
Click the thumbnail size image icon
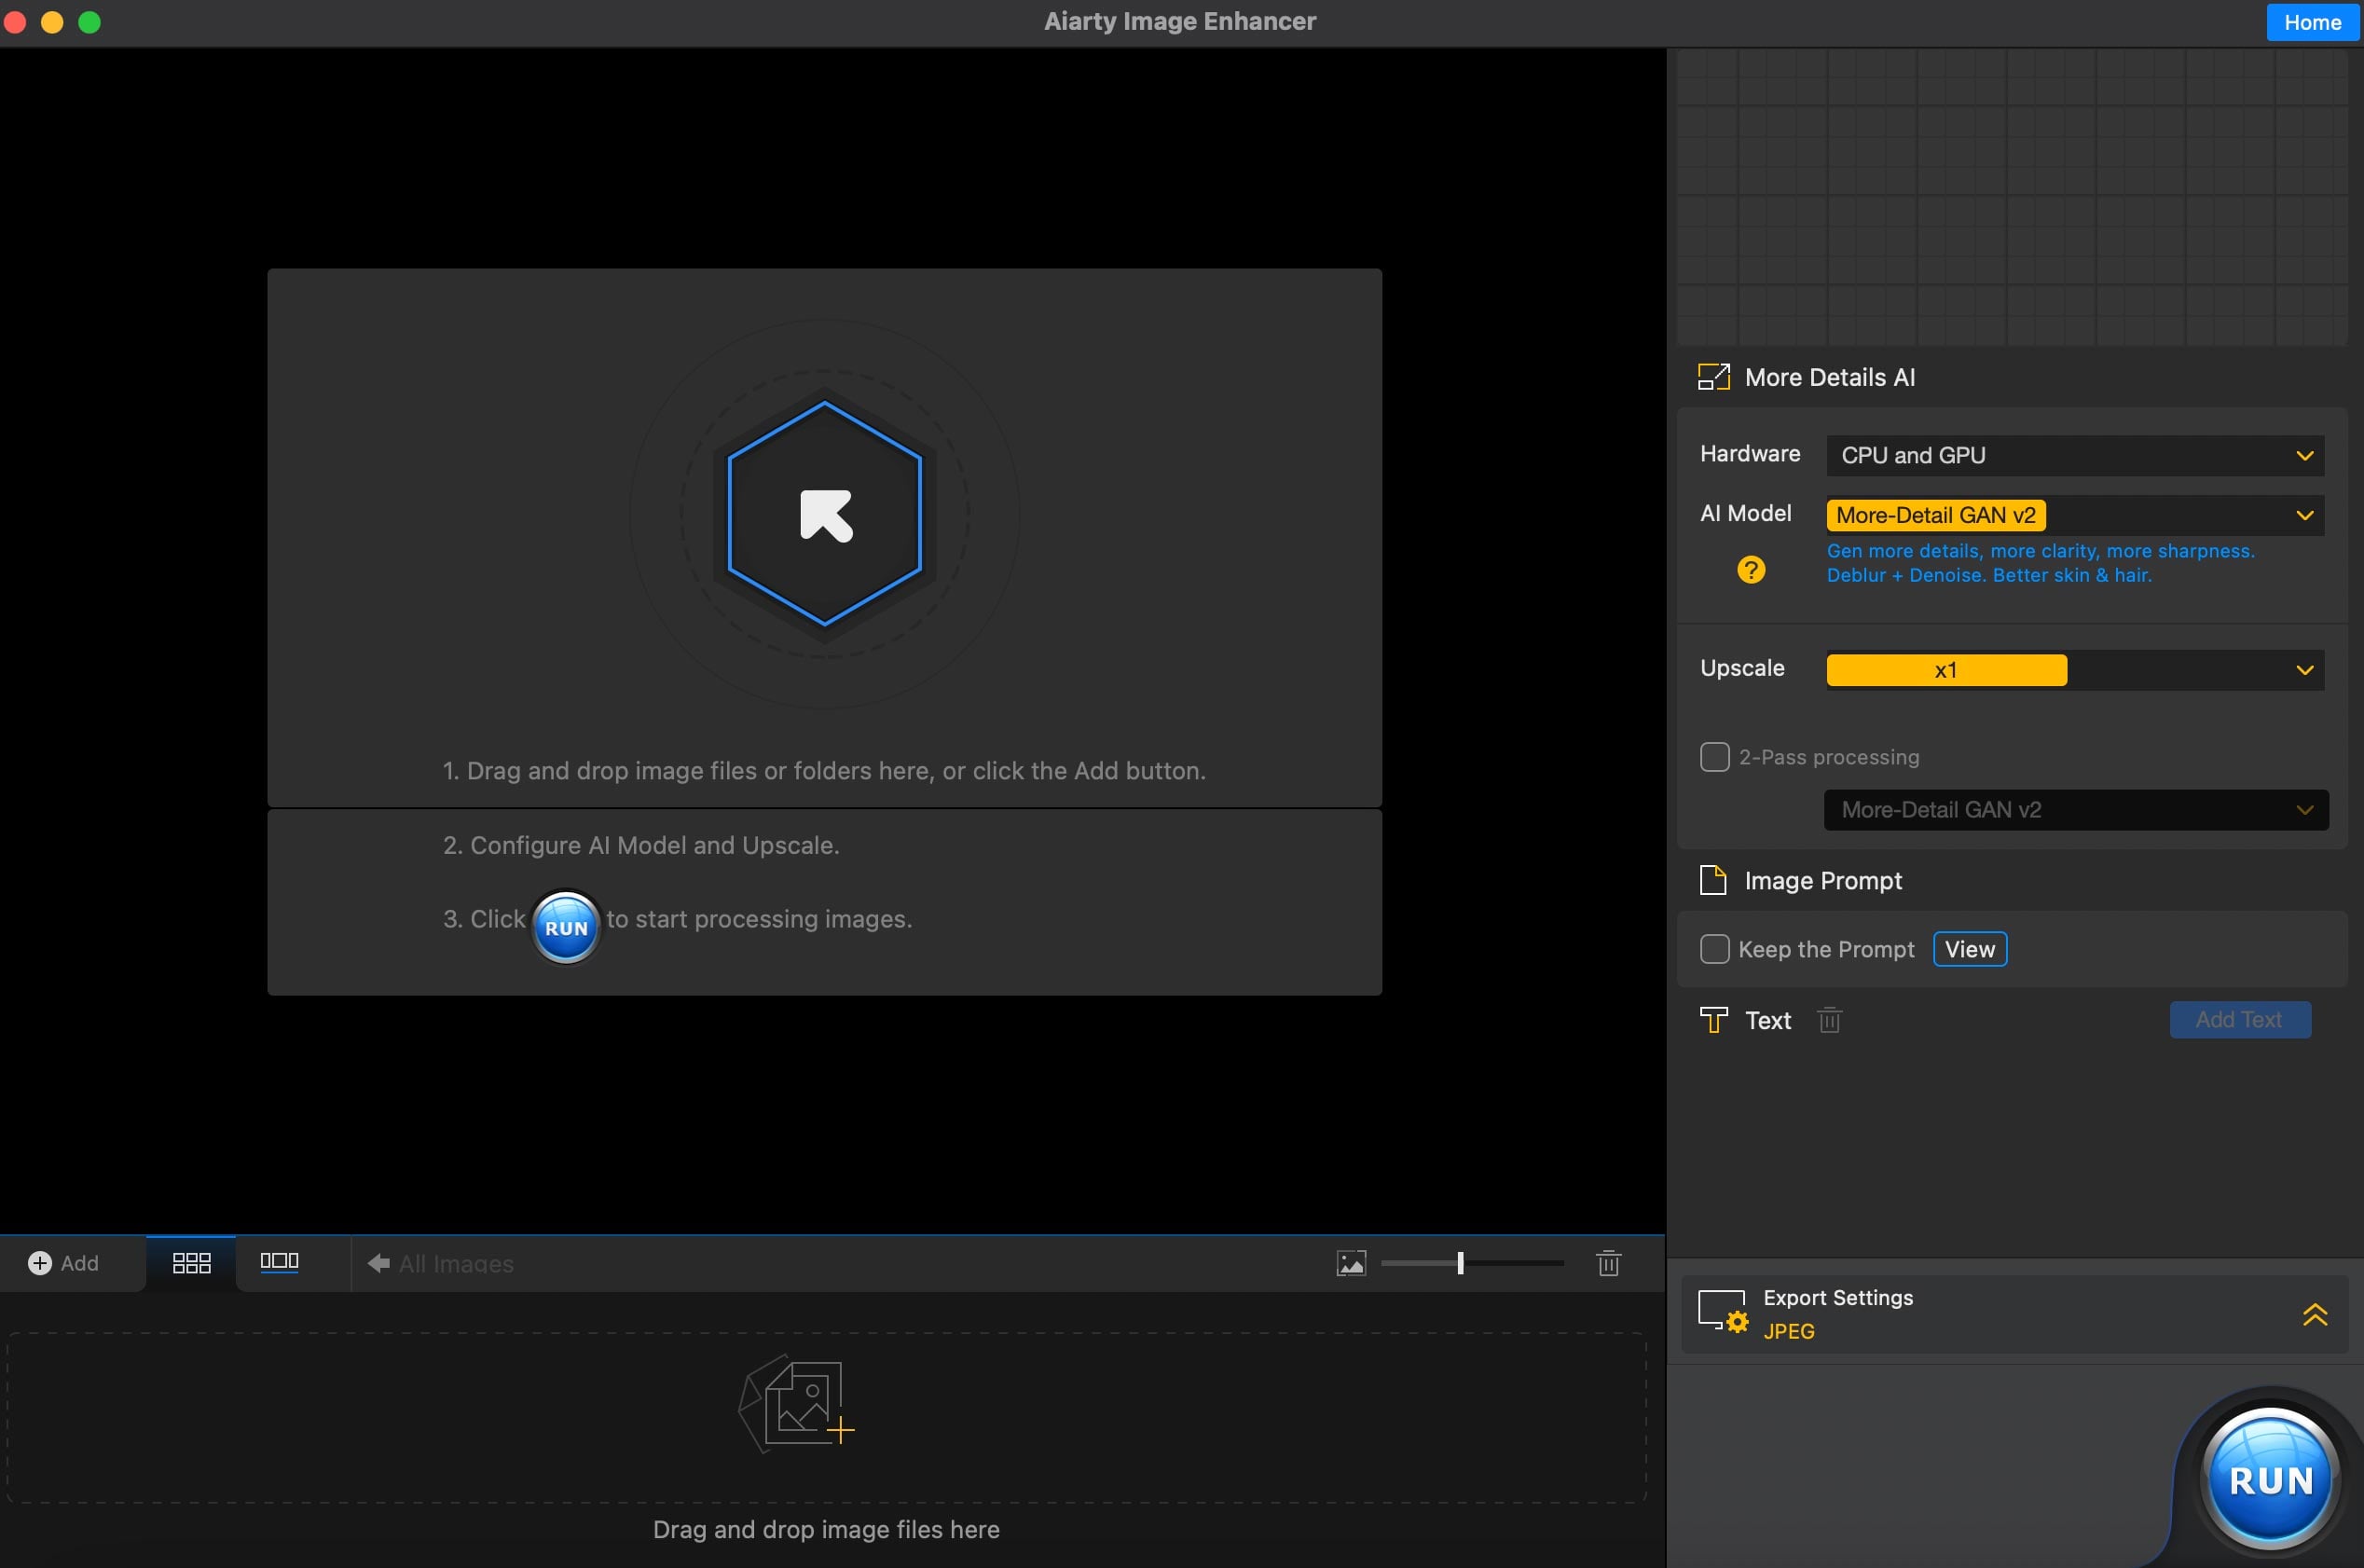1351,1263
